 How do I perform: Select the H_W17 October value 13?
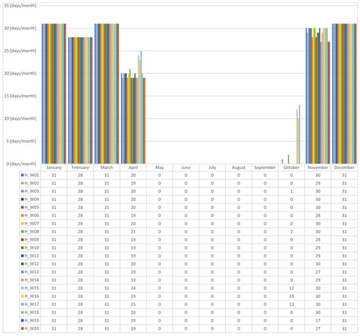click(291, 305)
